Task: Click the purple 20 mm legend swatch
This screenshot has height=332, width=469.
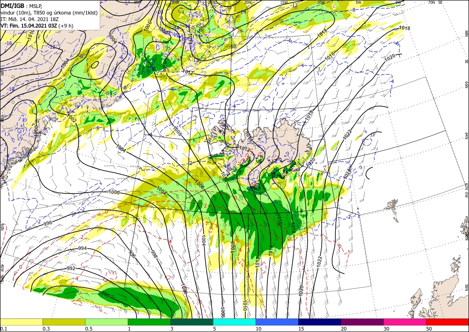Action: pyautogui.click(x=362, y=322)
